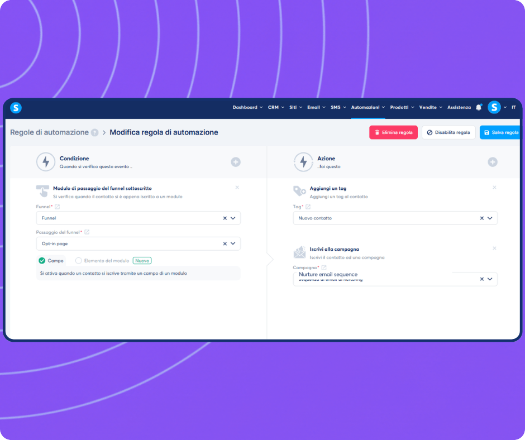Open the SMS menu
525x440 pixels.
[x=338, y=108]
